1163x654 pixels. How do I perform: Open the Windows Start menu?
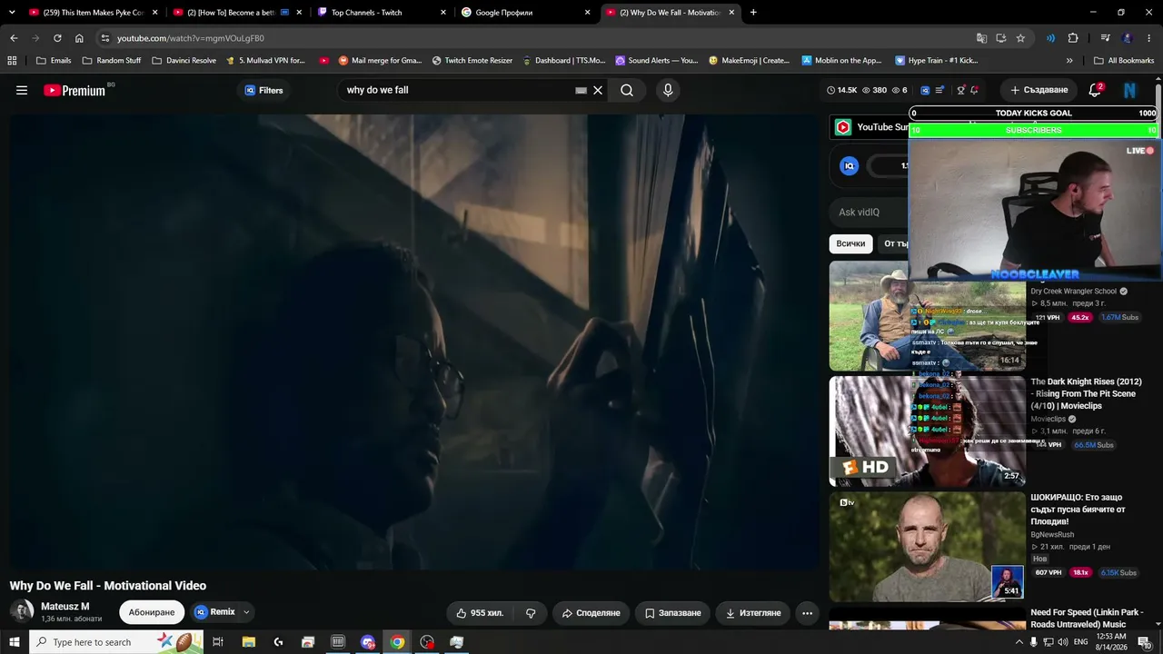14,642
